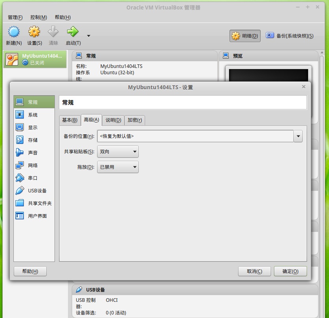This screenshot has height=318, width=329.
Task: Click the 新建 (New) toolbar icon
Action: pos(14,32)
